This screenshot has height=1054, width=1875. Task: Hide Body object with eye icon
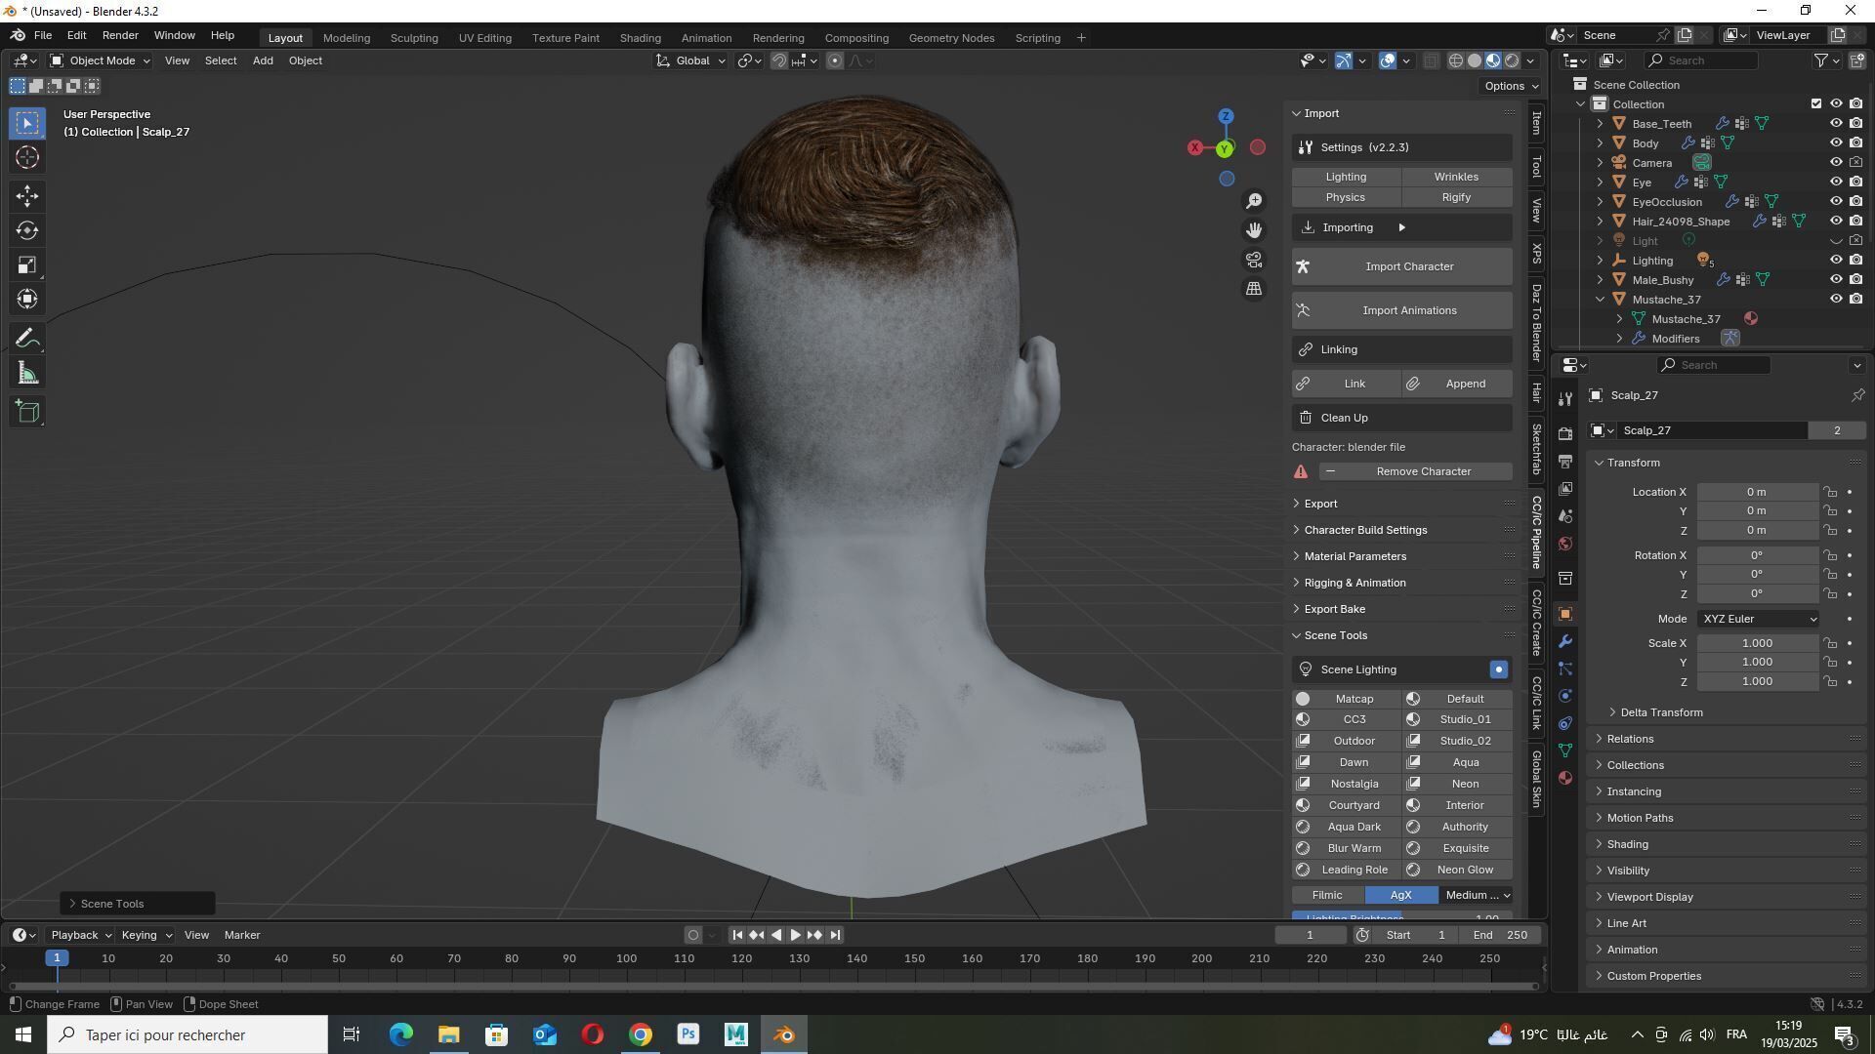point(1836,143)
